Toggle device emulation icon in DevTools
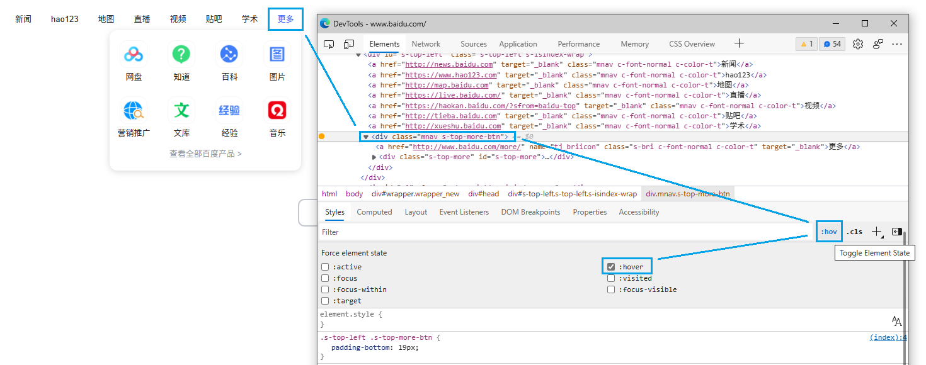This screenshot has width=926, height=365. pyautogui.click(x=349, y=44)
